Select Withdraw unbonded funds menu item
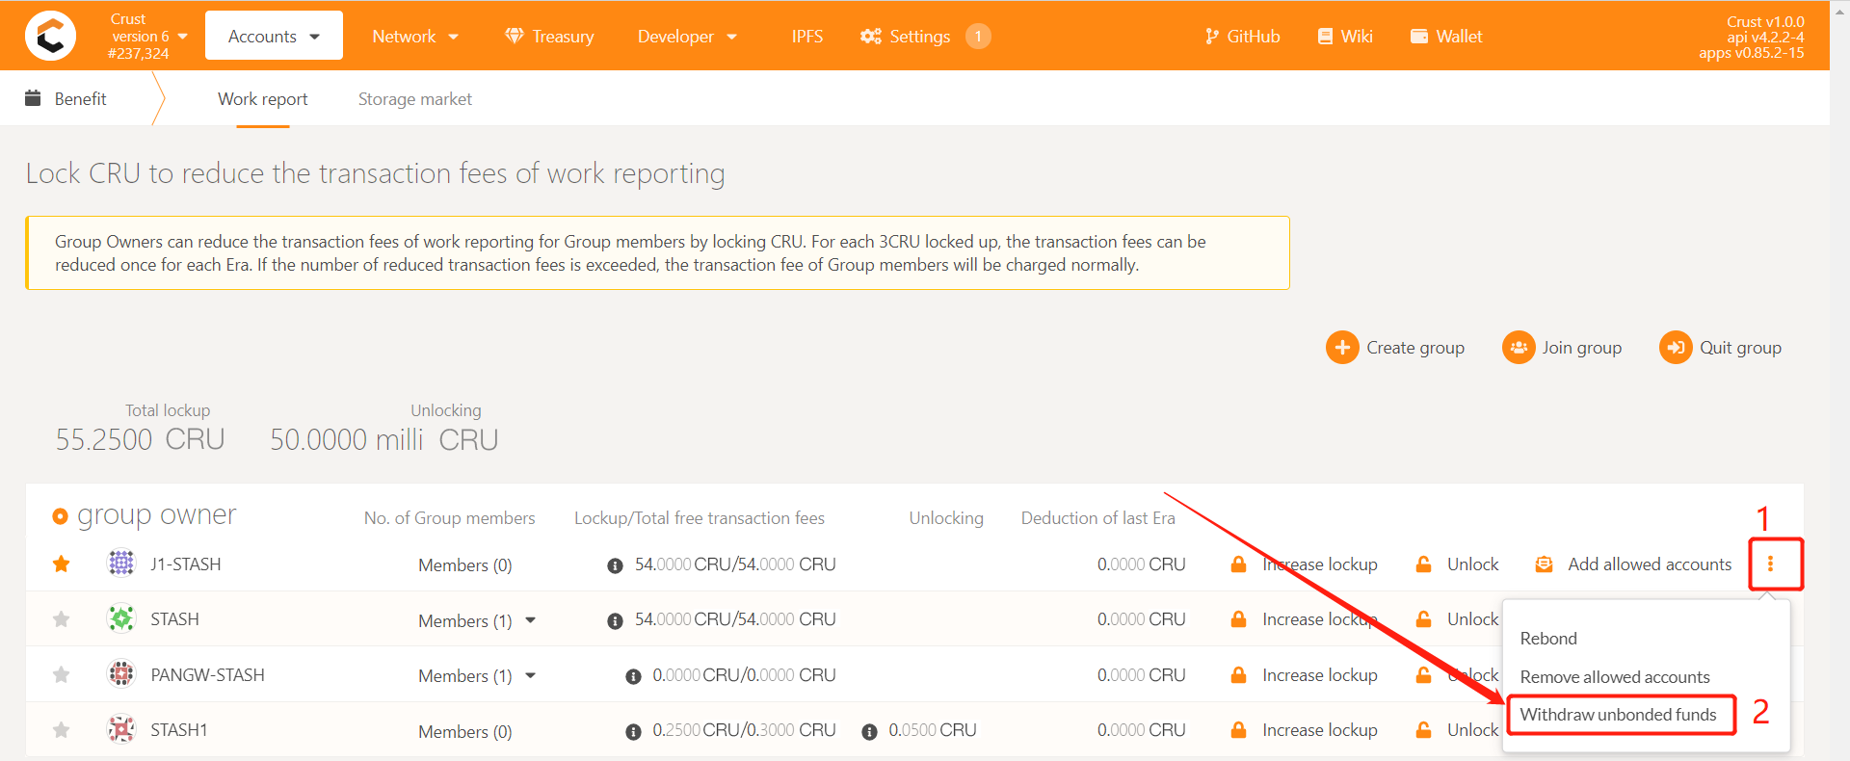This screenshot has width=1850, height=761. tap(1619, 715)
